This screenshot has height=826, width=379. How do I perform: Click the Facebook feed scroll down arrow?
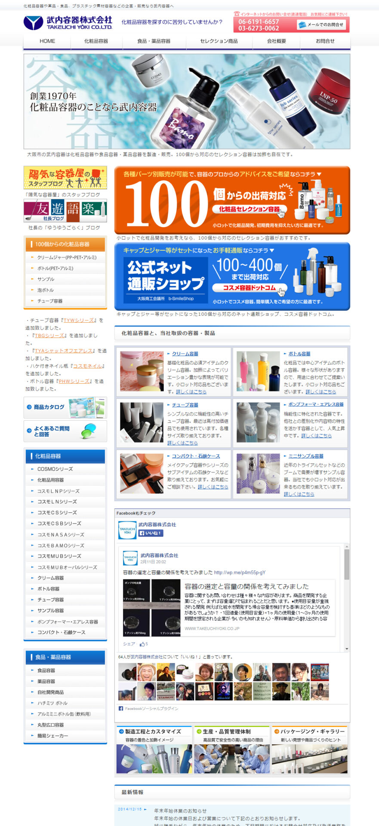coord(347,649)
